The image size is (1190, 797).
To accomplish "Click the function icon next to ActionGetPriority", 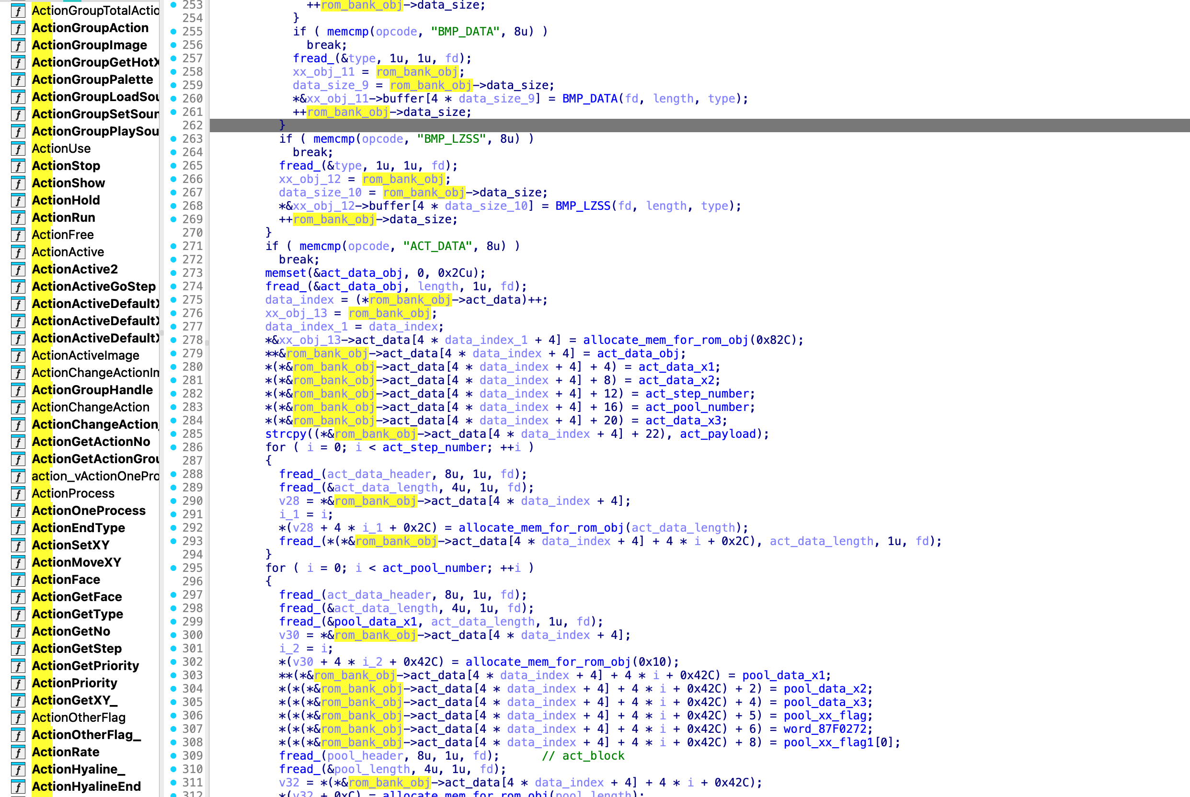I will [18, 666].
